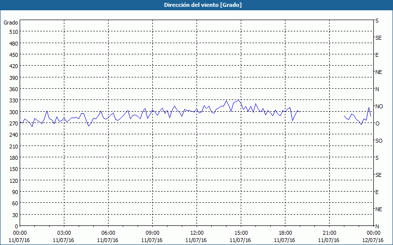Image resolution: width=393 pixels, height=245 pixels.
Task: Click the 12/07/16 date label
Action: click(x=373, y=240)
